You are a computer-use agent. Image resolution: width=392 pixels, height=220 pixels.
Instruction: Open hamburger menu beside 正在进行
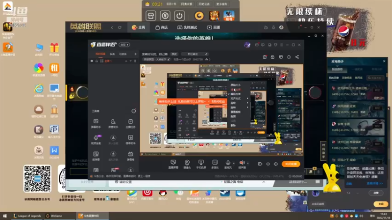(318, 182)
